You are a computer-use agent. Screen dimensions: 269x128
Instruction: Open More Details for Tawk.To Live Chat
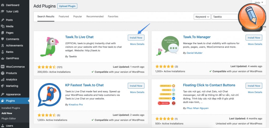(137, 44)
